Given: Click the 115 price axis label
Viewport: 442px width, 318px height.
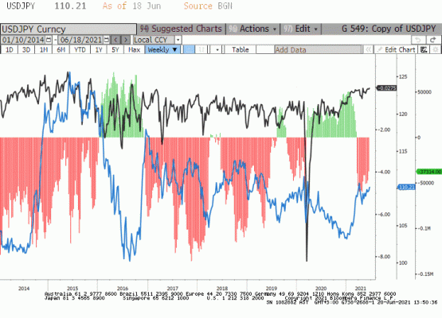Looking at the screenshot, I should click(403, 151).
